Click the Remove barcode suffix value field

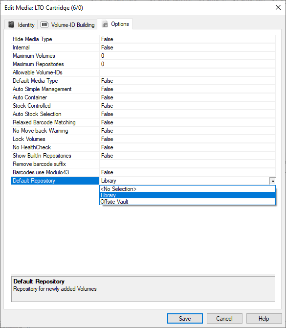187,164
